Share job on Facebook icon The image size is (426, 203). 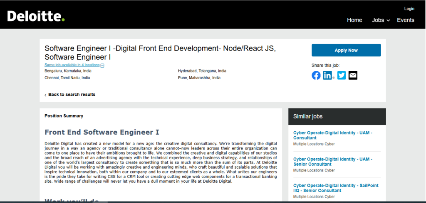pyautogui.click(x=316, y=75)
